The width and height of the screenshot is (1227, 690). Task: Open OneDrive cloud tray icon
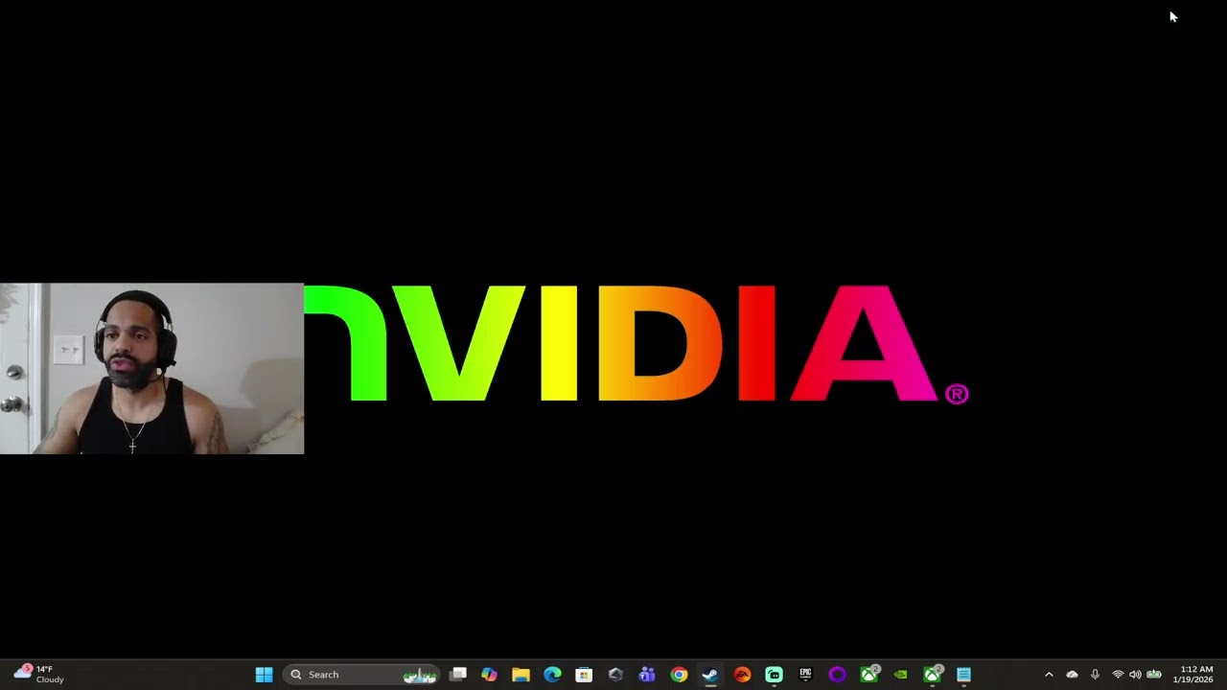[x=1072, y=675]
